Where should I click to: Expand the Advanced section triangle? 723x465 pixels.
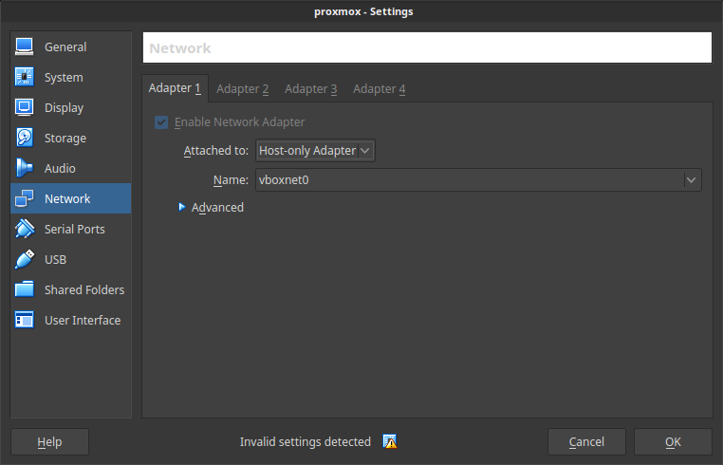tap(181, 207)
